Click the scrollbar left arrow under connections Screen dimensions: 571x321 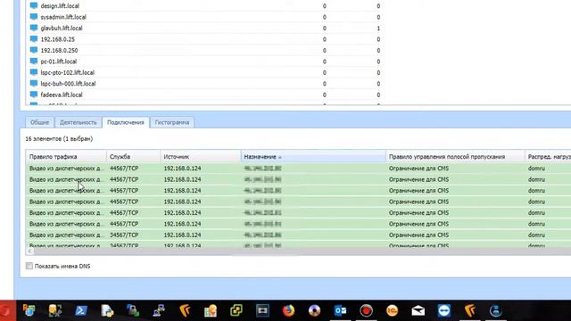click(x=29, y=251)
